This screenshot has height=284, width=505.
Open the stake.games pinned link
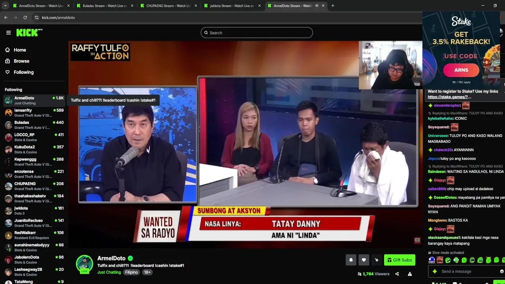449,97
